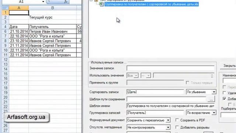
Task: Select column B header in Excel
Action: 52,8
